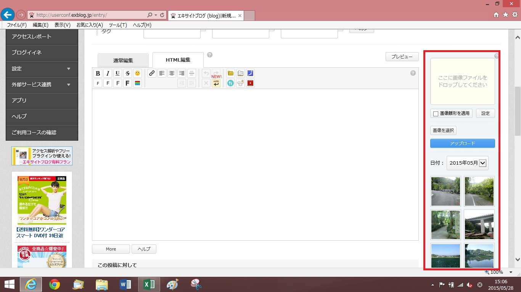Click 画像を選択 button
This screenshot has width=521, height=292.
[x=443, y=130]
